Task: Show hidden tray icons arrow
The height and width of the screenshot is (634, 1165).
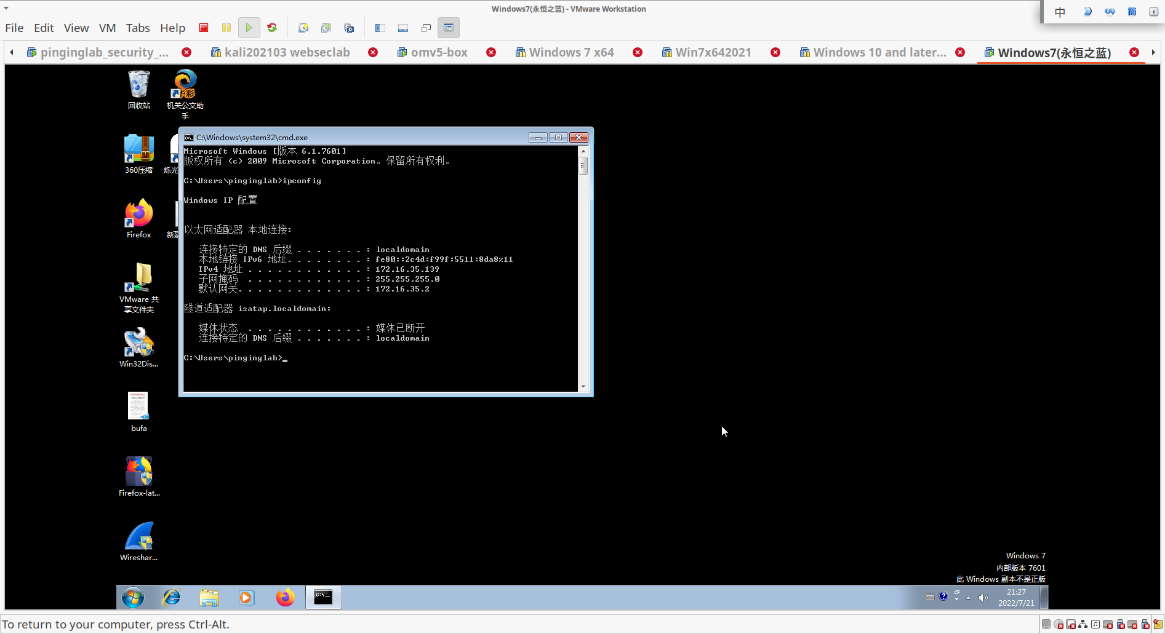Action: pyautogui.click(x=968, y=598)
